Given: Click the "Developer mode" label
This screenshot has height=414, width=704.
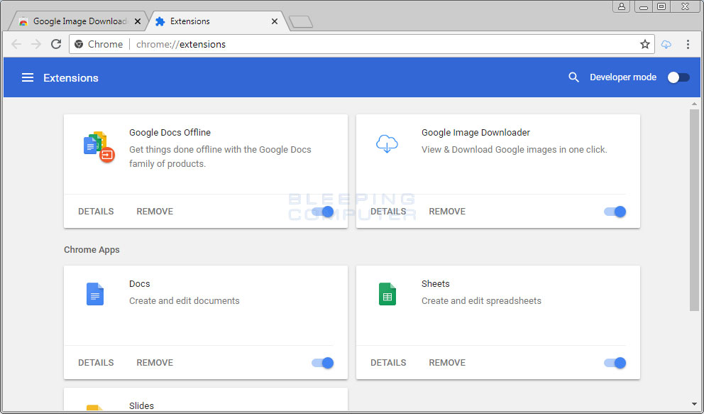Looking at the screenshot, I should (622, 77).
